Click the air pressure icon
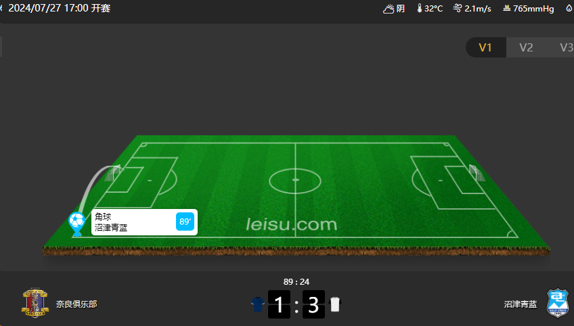Viewport: 574px width, 326px height. [x=506, y=8]
